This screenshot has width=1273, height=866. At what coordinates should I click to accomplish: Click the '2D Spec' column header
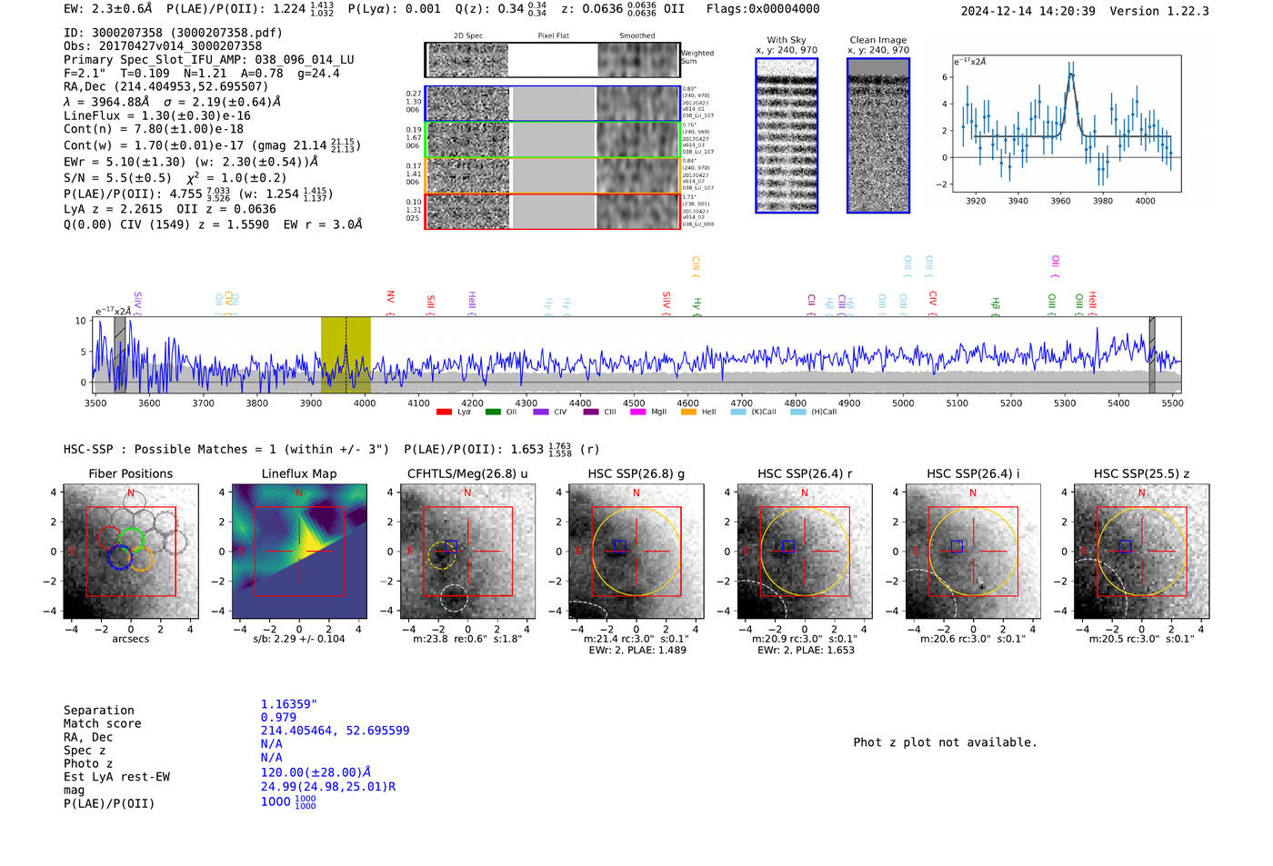pyautogui.click(x=468, y=36)
